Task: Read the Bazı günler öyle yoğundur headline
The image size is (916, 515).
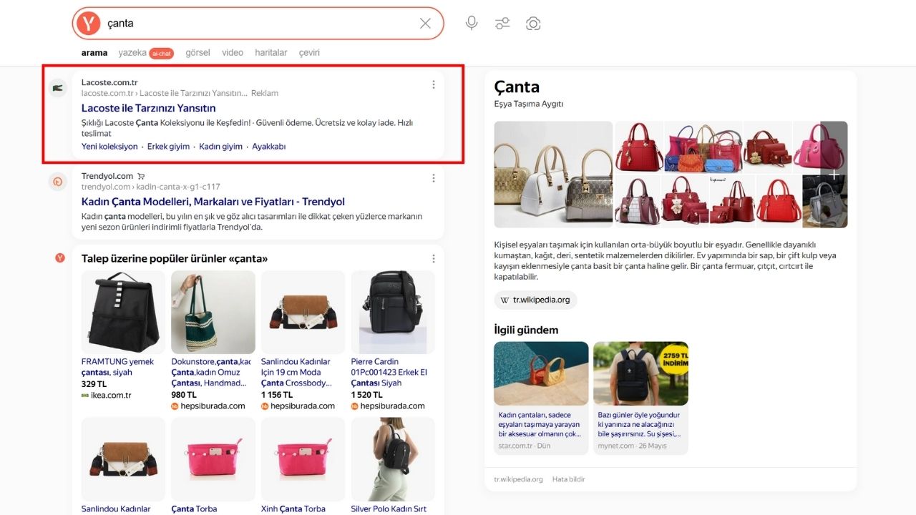Action: pos(639,424)
